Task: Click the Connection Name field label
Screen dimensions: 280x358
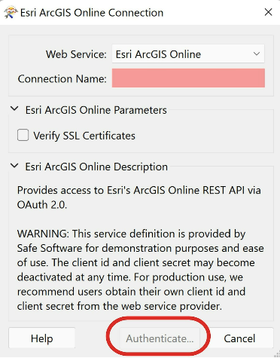Action: [x=62, y=79]
